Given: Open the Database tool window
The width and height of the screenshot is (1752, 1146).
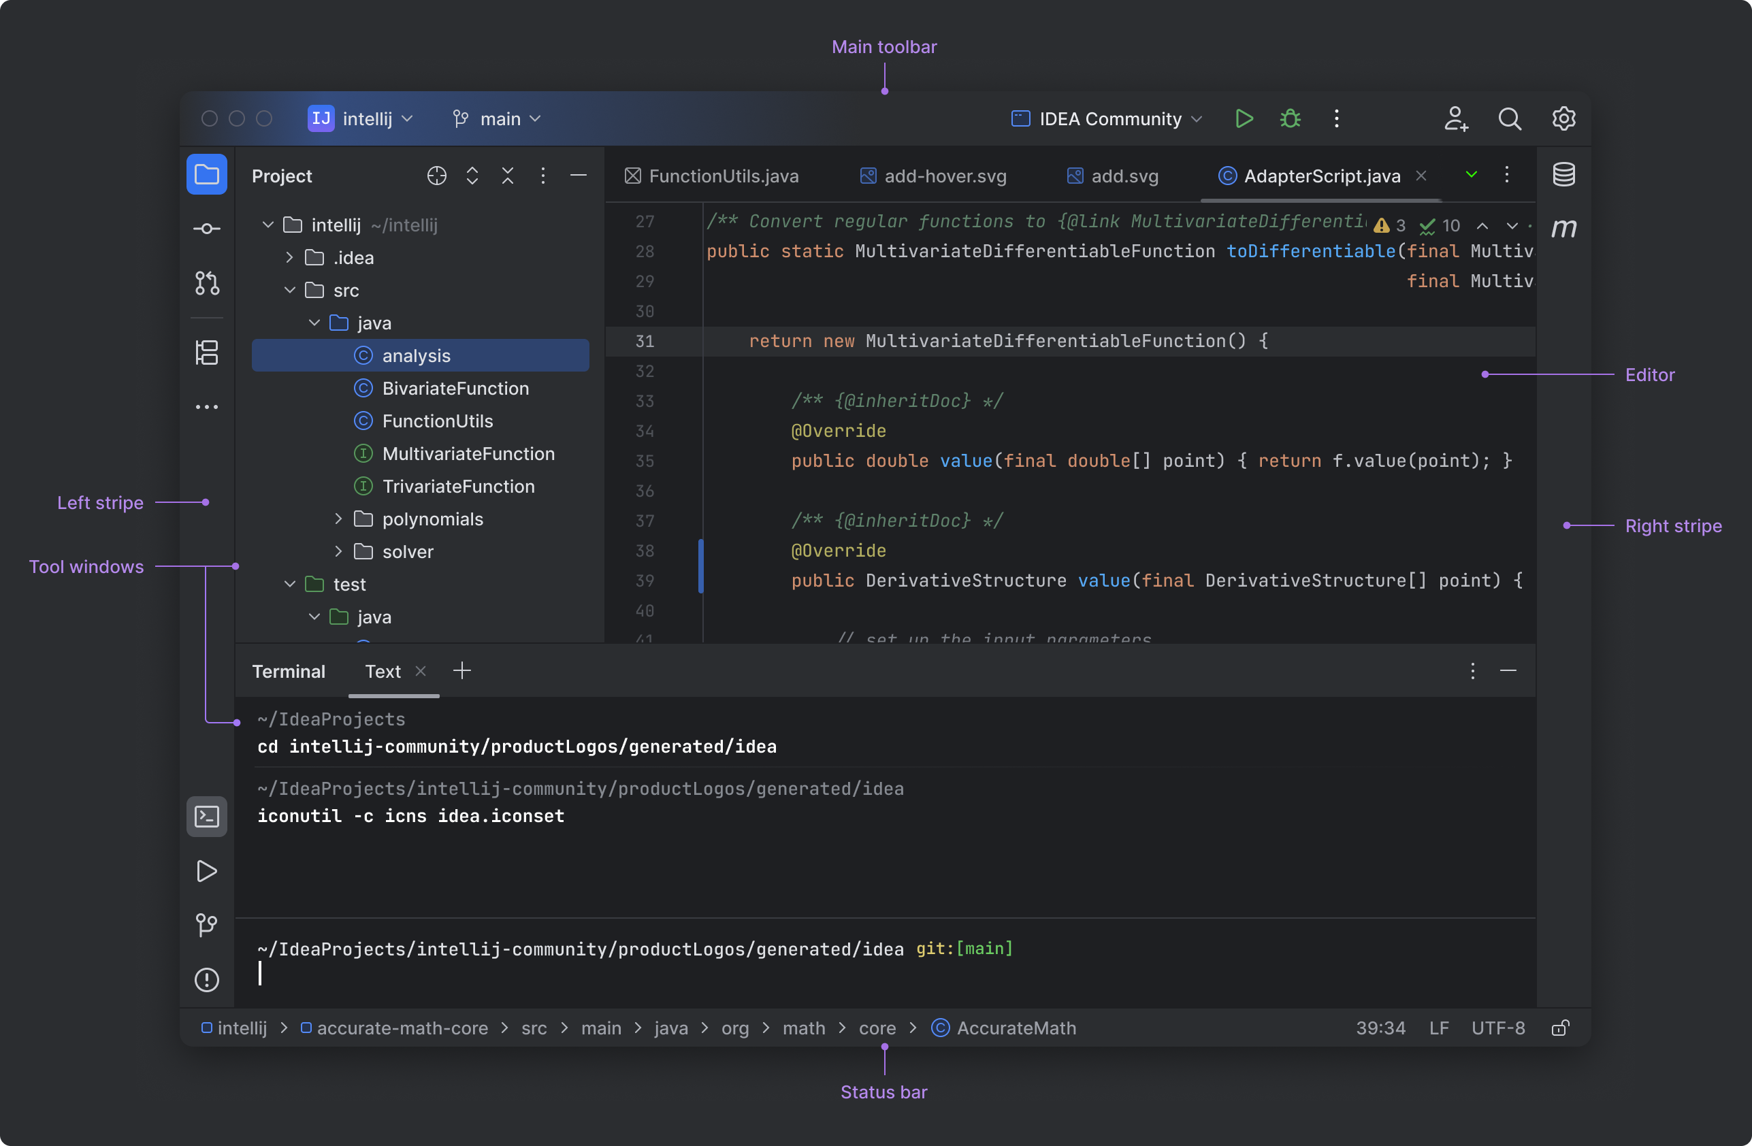Looking at the screenshot, I should coord(1565,174).
